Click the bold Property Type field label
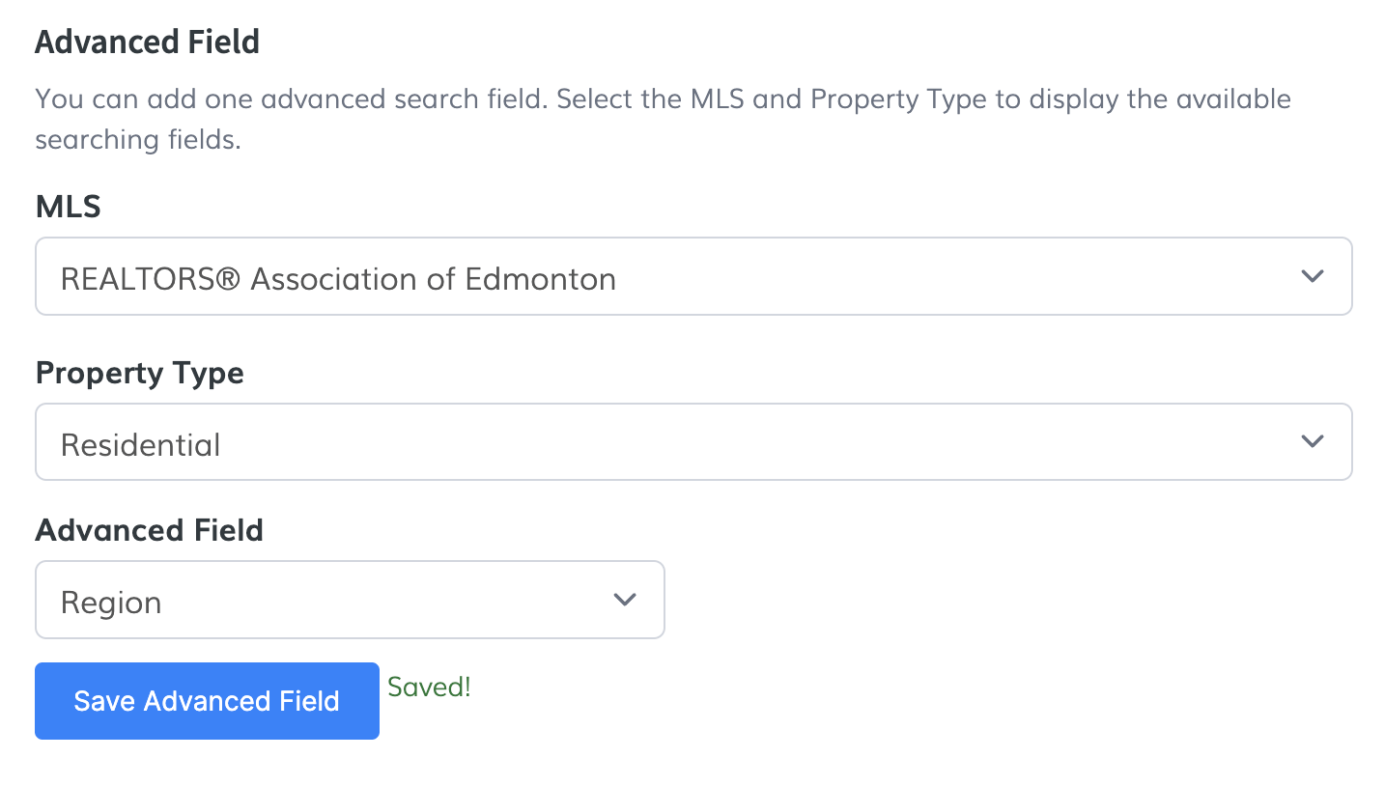 (139, 373)
